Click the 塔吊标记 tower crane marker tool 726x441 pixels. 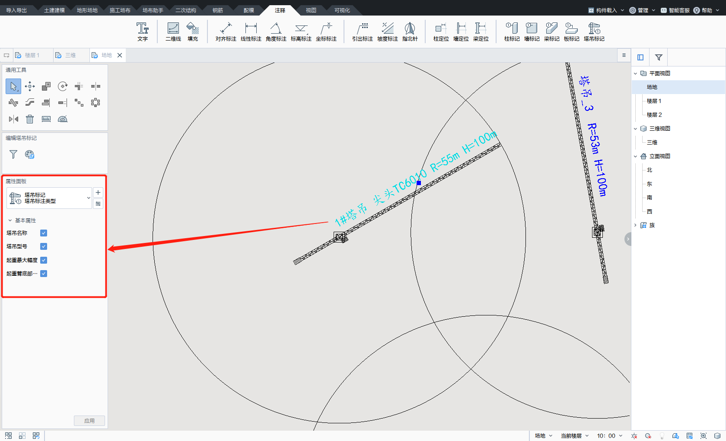[594, 32]
